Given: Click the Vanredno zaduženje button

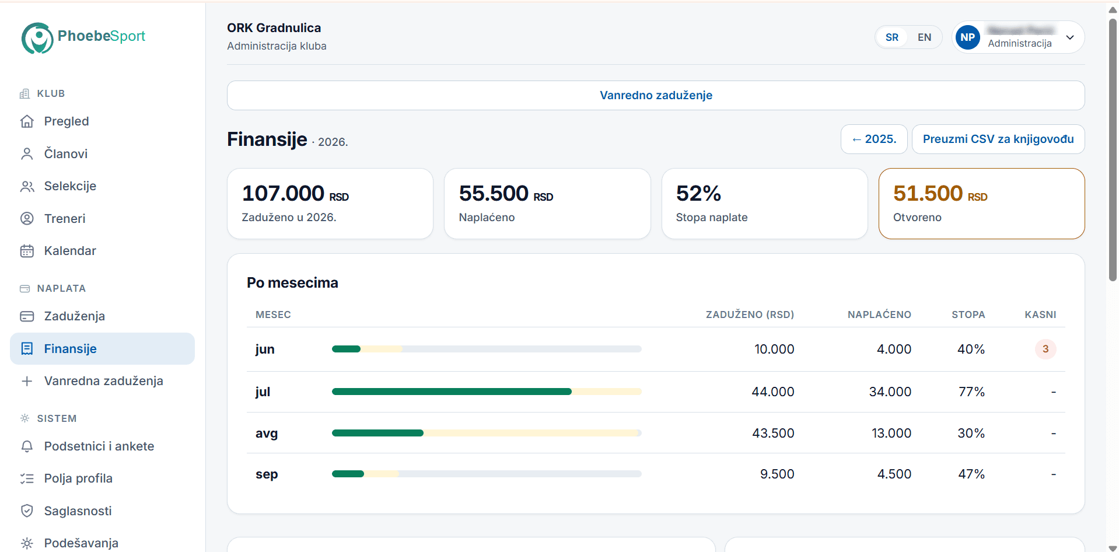Looking at the screenshot, I should (x=656, y=95).
